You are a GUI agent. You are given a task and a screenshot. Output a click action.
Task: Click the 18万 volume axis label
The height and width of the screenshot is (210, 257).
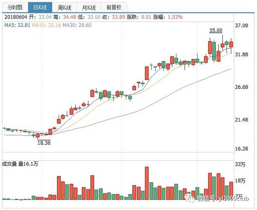click(240, 181)
